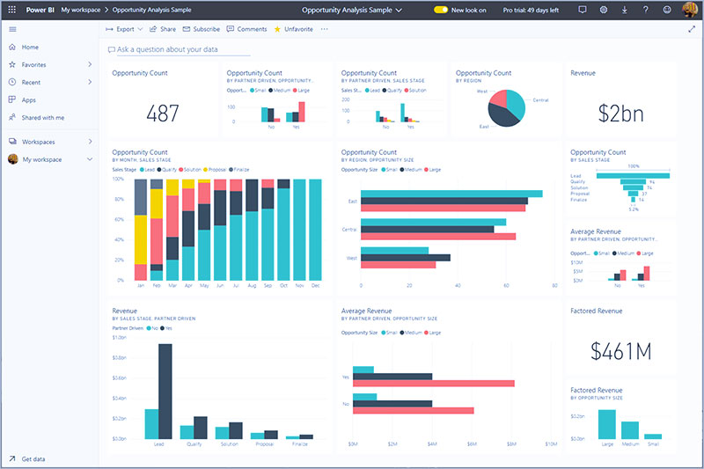Click My workspace breadcrumb link
Screen dimensions: 704x469
pos(81,10)
